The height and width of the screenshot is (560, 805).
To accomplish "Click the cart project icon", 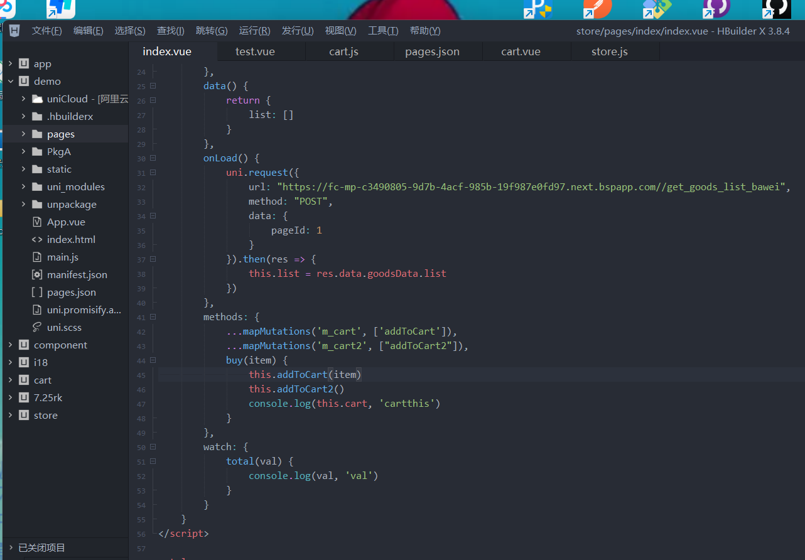I will pos(24,380).
